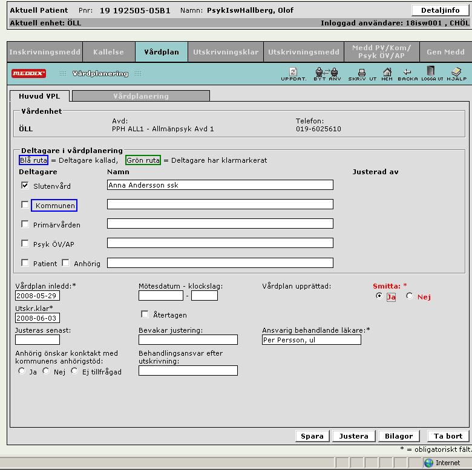Image resolution: width=472 pixels, height=470 pixels.
Task: Open Bilagor attachments button
Action: point(399,436)
